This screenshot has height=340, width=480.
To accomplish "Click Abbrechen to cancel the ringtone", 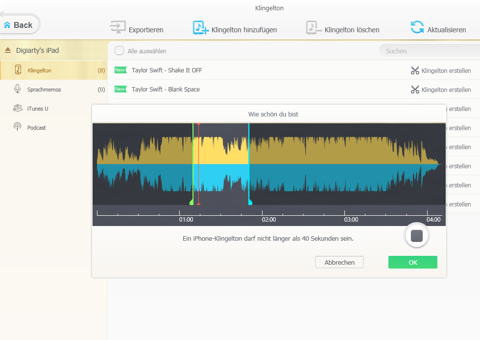I will click(339, 262).
